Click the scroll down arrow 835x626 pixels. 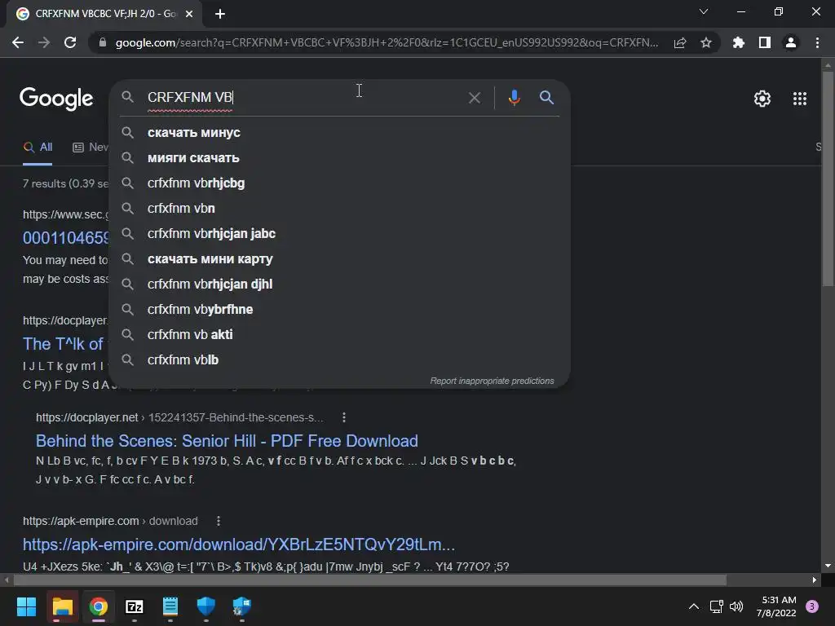point(828,566)
